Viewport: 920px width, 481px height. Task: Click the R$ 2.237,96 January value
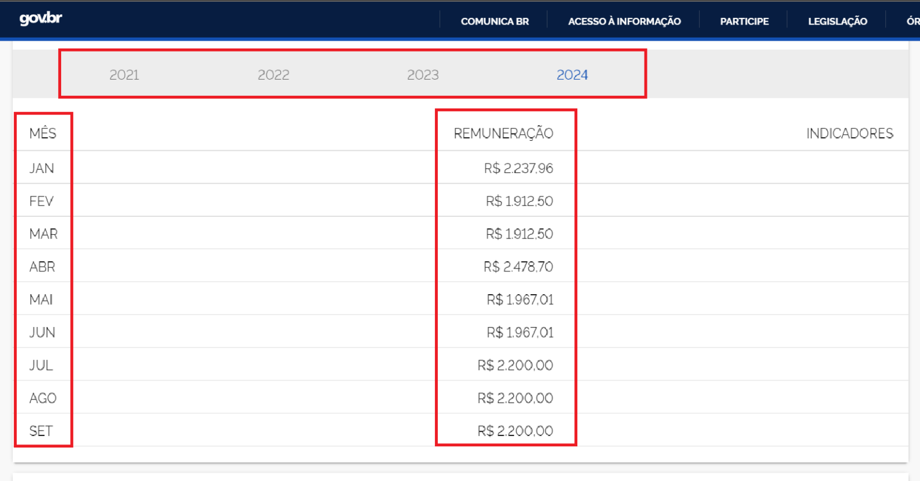519,168
